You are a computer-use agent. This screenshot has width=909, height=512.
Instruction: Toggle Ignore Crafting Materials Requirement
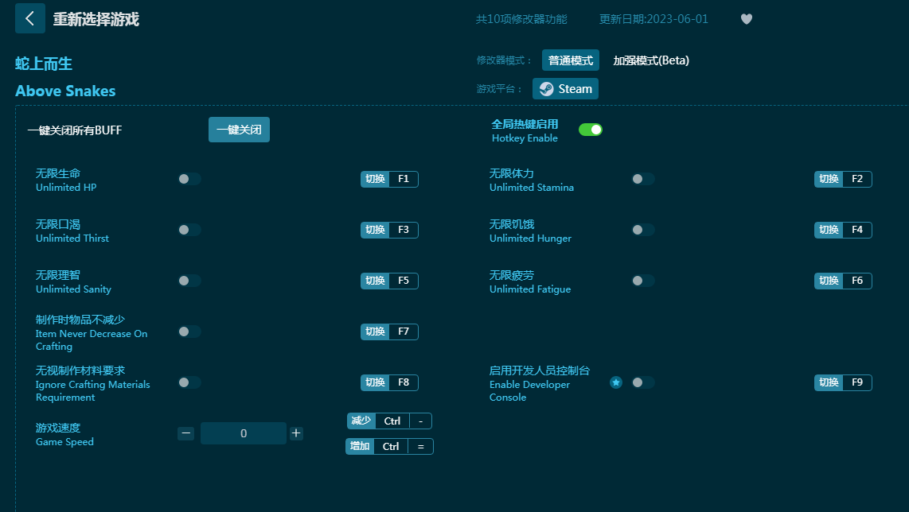pyautogui.click(x=189, y=382)
